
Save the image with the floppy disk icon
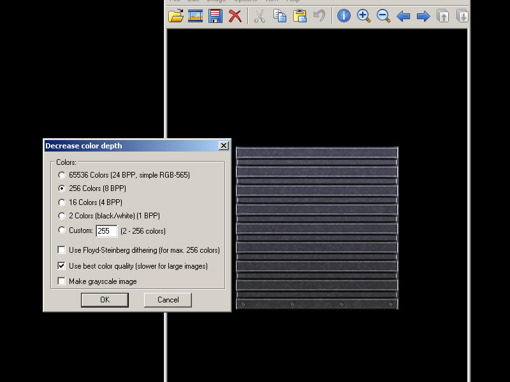point(215,16)
